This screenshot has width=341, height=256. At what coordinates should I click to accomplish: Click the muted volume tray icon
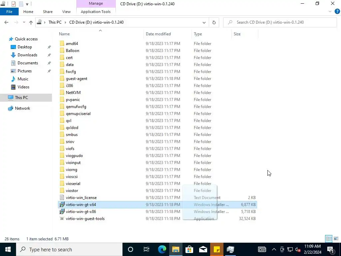pos(298,249)
